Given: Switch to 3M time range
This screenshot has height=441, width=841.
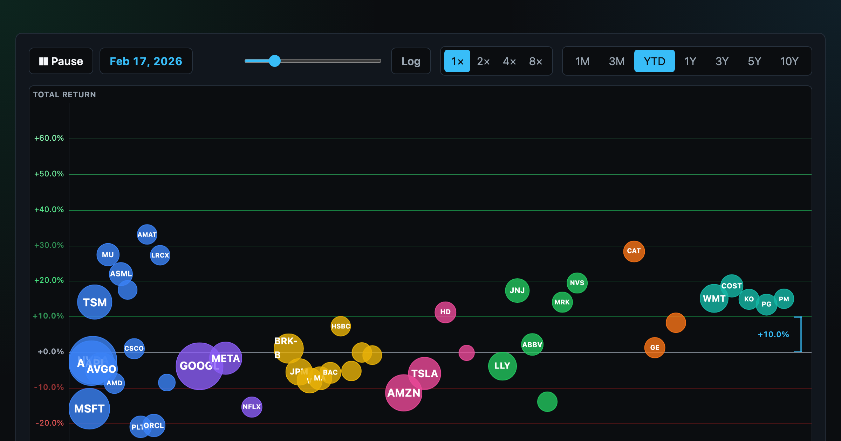Looking at the screenshot, I should (617, 61).
